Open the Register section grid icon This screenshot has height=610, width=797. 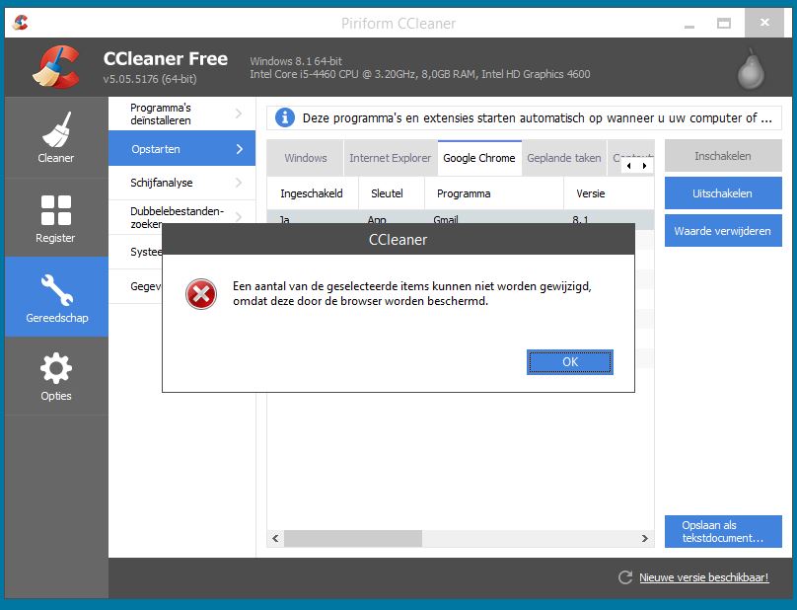click(x=56, y=209)
